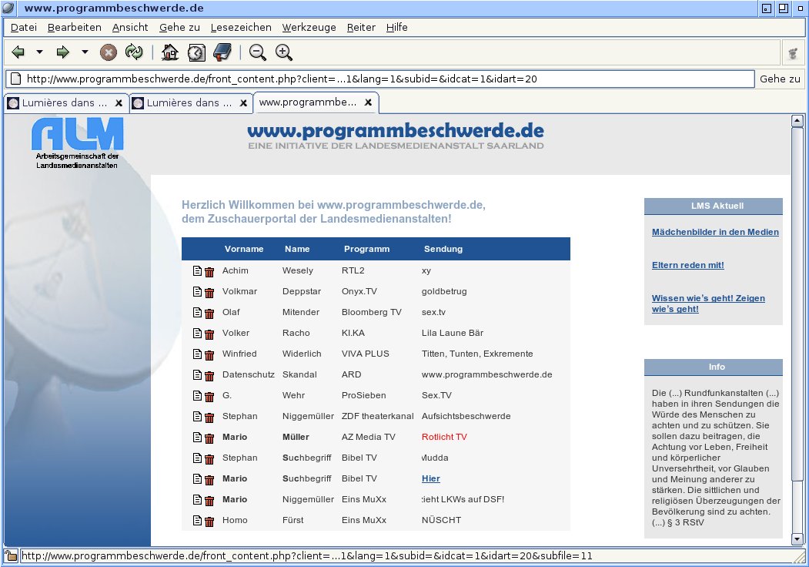This screenshot has height=567, width=809.
Task: Click into the URL address field
Action: coord(379,79)
